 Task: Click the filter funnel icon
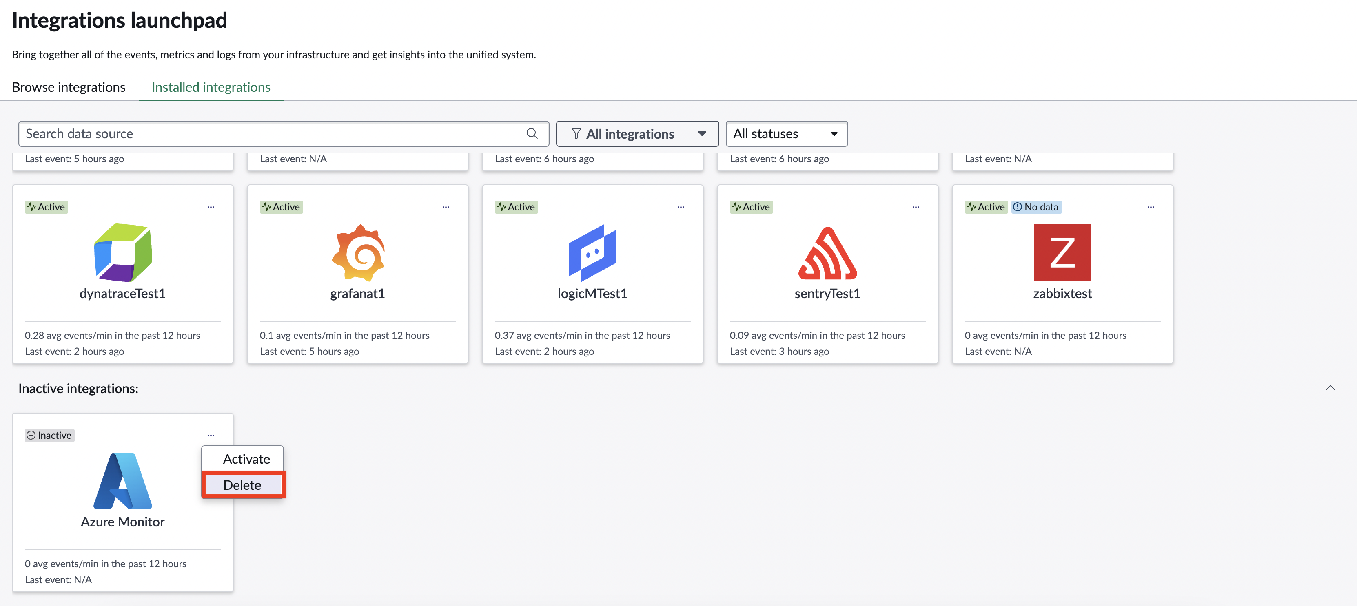click(576, 134)
